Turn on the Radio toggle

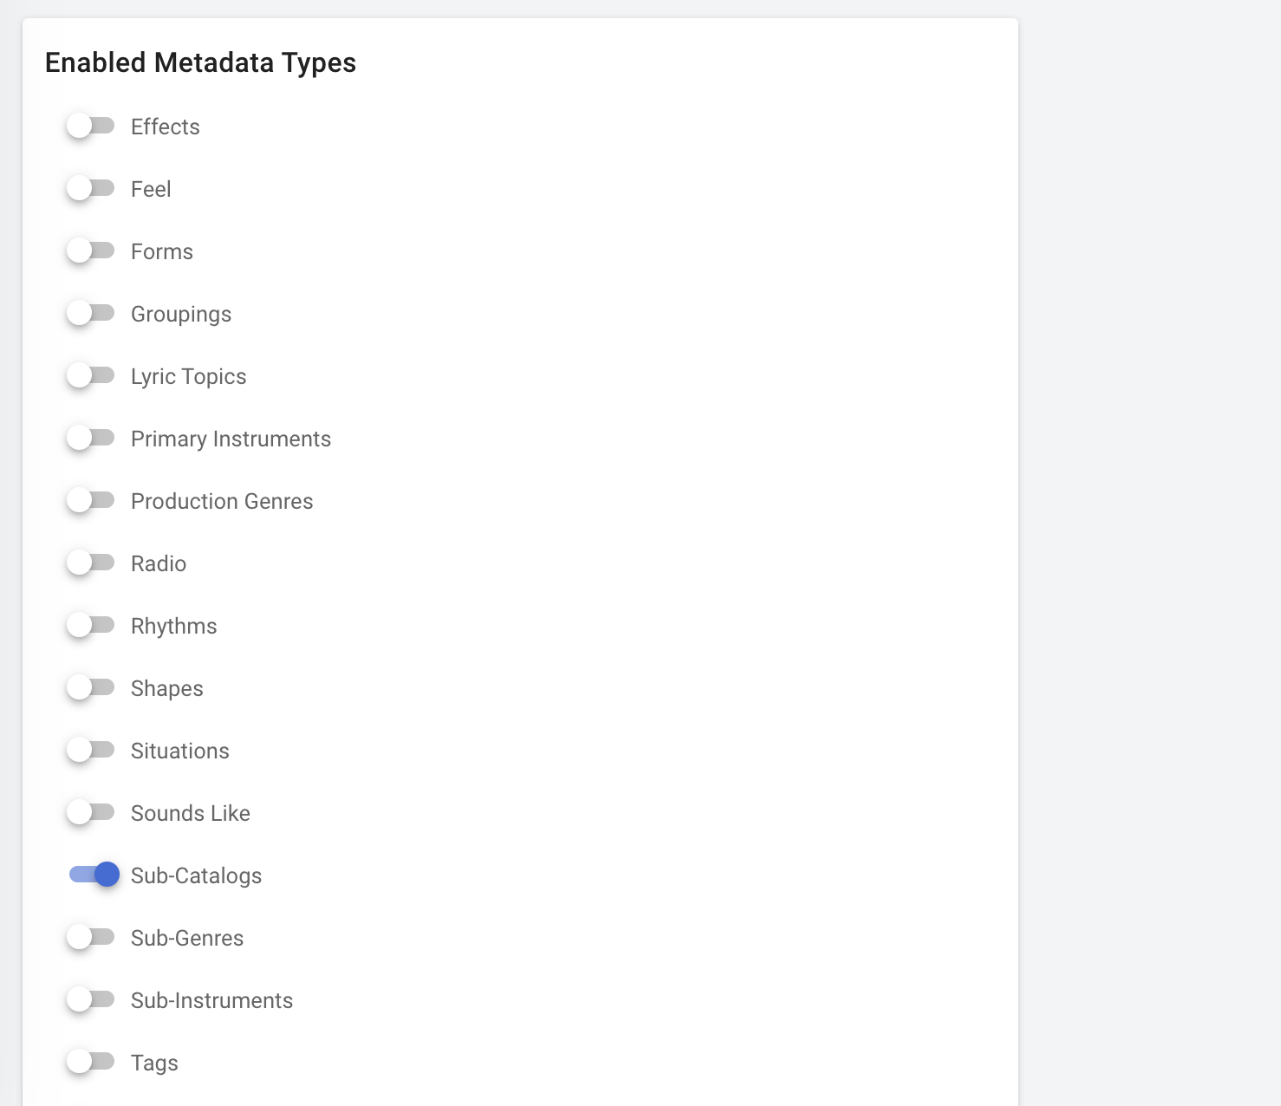tap(91, 563)
